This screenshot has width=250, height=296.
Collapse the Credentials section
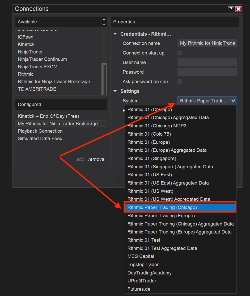click(x=115, y=34)
